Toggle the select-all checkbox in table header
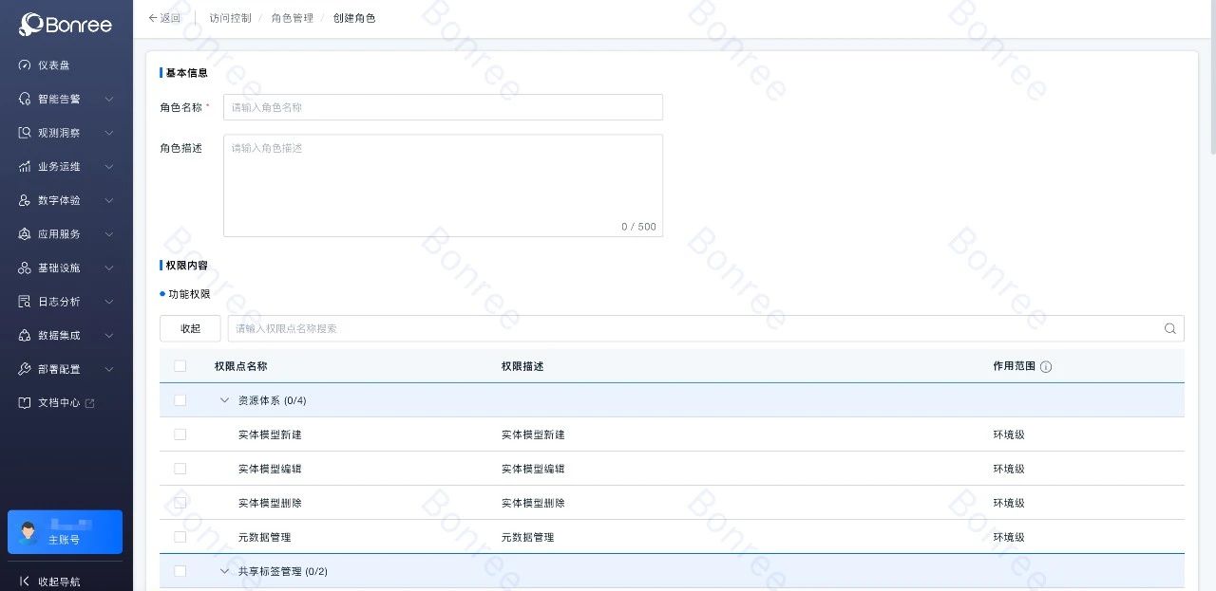The image size is (1216, 591). tap(180, 366)
